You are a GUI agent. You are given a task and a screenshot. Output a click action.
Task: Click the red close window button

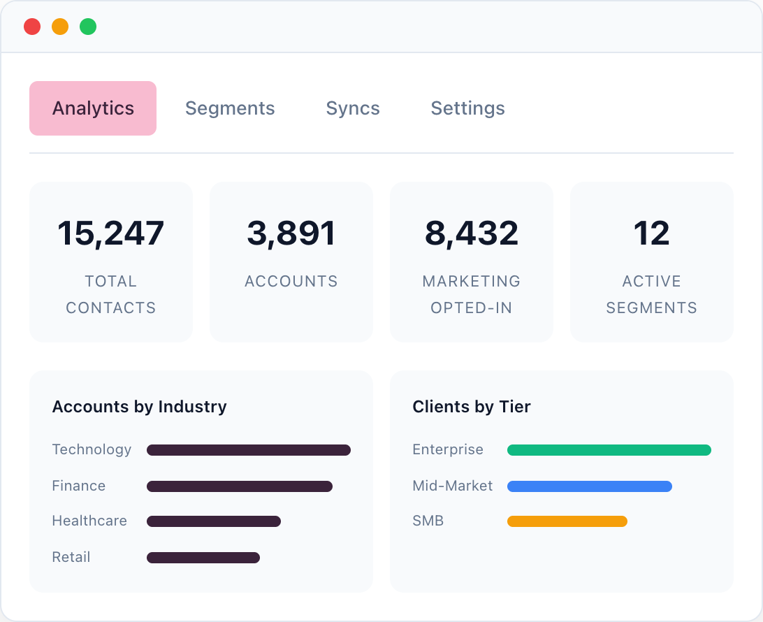click(32, 27)
